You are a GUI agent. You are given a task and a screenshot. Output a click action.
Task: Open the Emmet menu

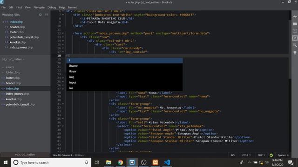point(73,7)
